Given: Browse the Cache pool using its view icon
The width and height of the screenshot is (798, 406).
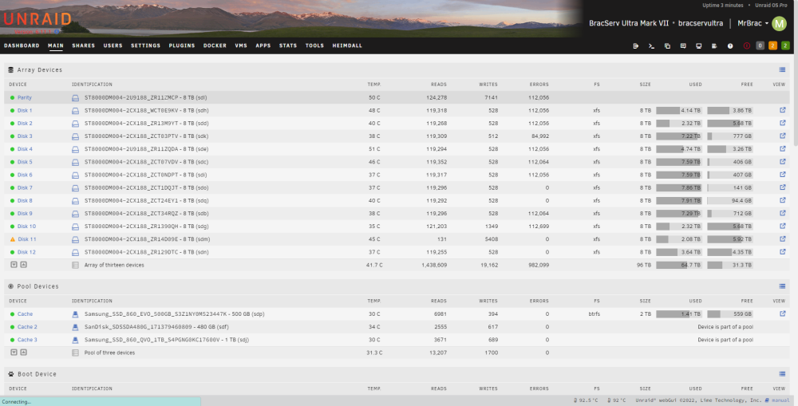Looking at the screenshot, I should click(x=783, y=313).
